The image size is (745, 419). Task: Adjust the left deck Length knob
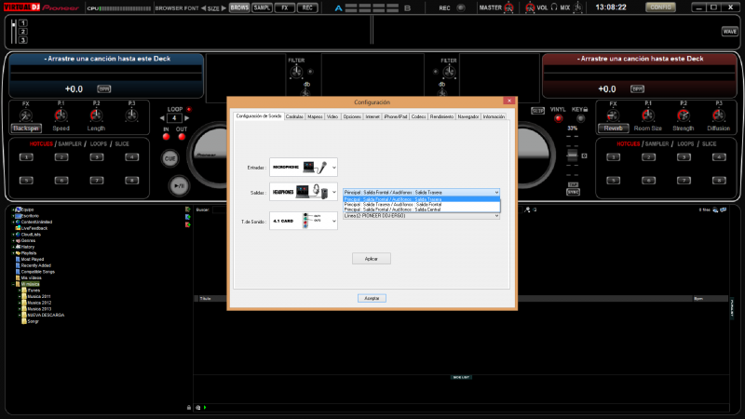tap(96, 115)
